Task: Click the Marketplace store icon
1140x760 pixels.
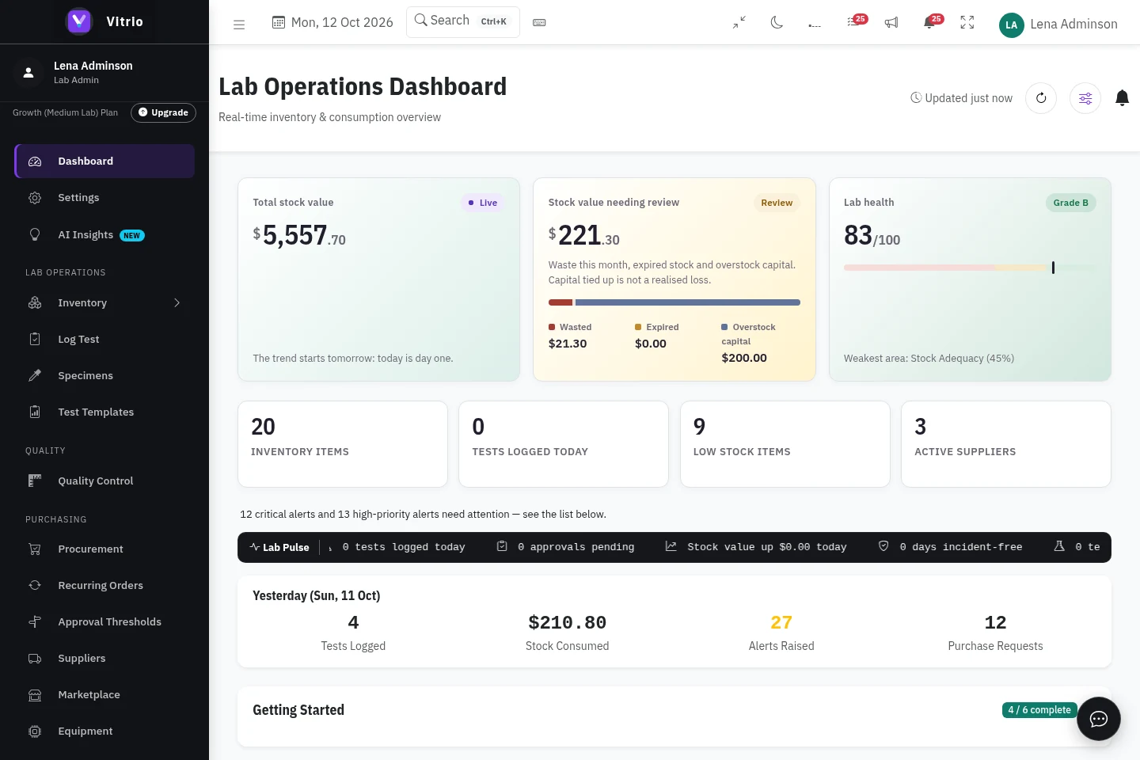Action: [35, 695]
